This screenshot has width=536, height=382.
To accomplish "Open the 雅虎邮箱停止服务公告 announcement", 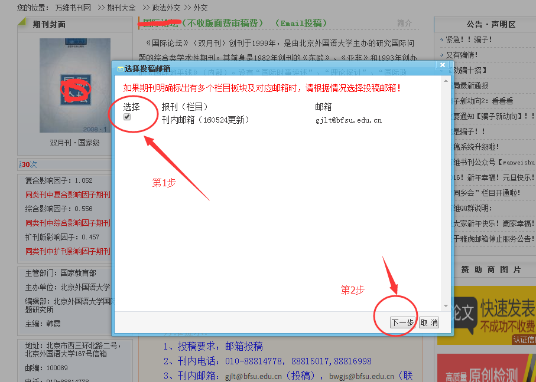I will [494, 239].
